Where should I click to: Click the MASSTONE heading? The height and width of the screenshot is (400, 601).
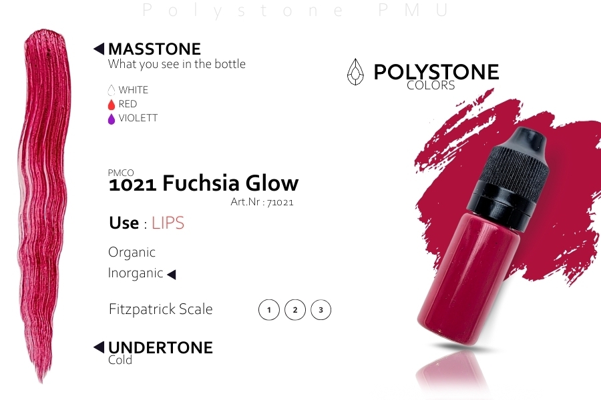(154, 49)
